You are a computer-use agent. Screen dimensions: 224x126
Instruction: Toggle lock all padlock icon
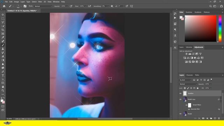tap(197, 88)
